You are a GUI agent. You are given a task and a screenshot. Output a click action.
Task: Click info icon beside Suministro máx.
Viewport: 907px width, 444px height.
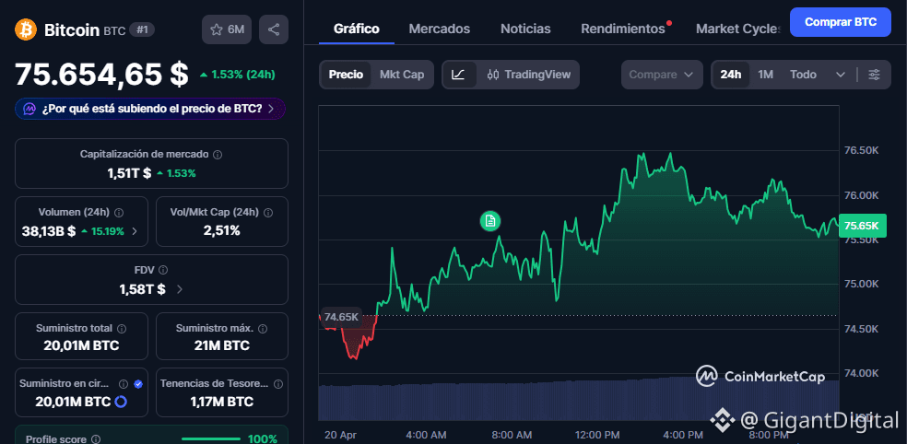pos(263,328)
